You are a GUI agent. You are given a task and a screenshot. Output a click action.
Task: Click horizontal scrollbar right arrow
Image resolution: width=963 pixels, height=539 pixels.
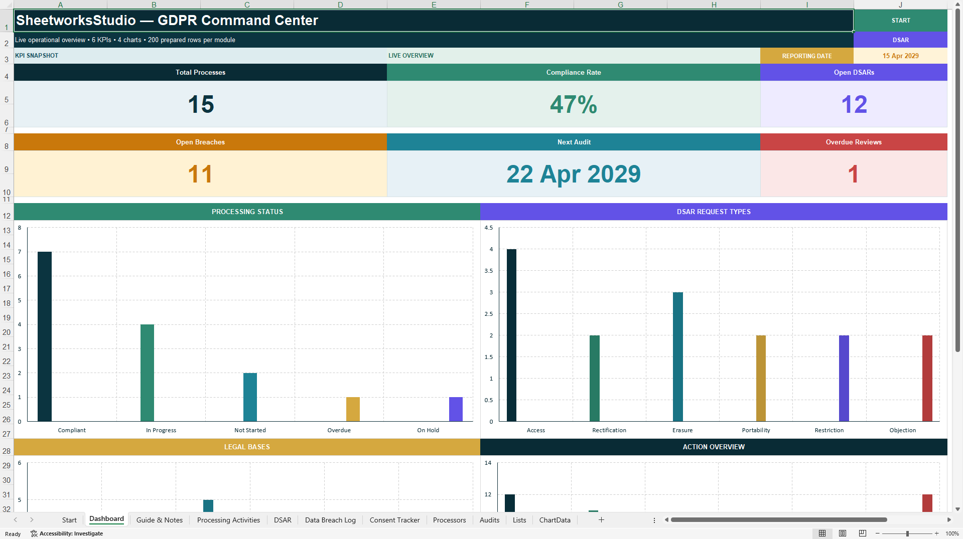click(949, 520)
